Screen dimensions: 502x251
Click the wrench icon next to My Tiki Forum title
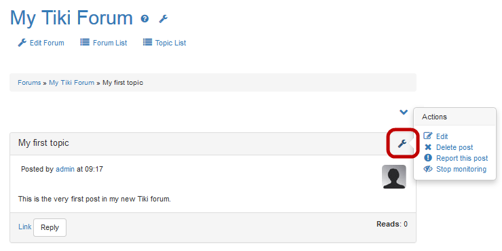(x=163, y=19)
